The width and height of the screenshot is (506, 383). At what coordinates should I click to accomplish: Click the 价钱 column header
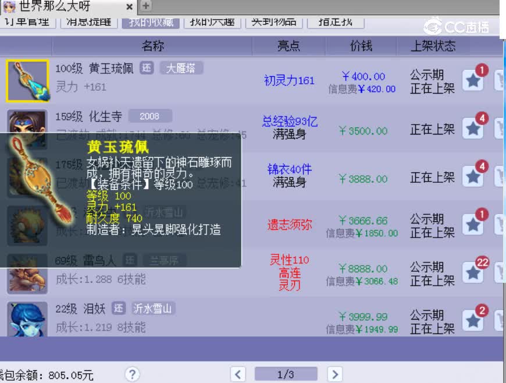pos(361,46)
